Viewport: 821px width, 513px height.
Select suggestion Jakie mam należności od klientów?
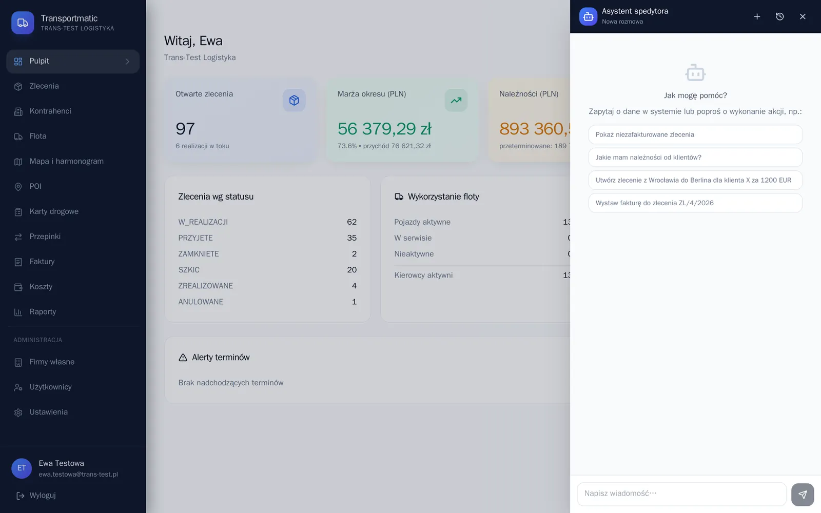click(x=695, y=157)
